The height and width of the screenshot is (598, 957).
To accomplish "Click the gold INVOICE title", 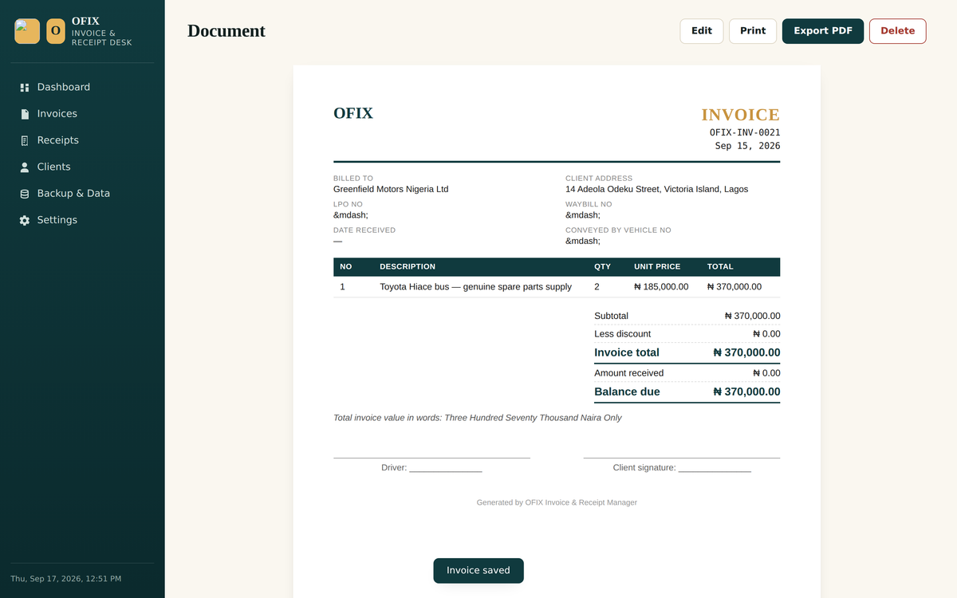I will 741,115.
